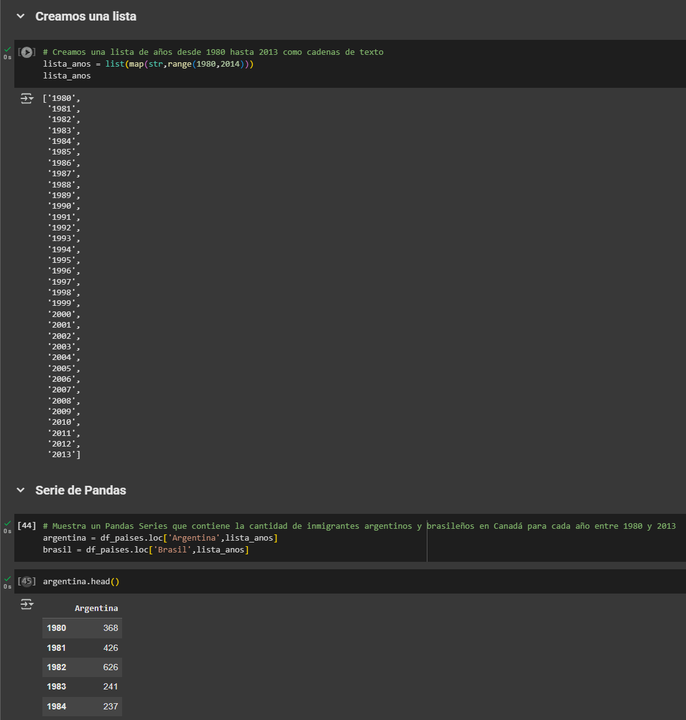The width and height of the screenshot is (686, 720).
Task: Click the value 426 in the Argentina table
Action: (x=111, y=648)
